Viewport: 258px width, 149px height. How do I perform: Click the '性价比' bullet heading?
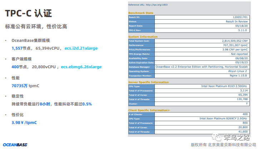coord(18,115)
